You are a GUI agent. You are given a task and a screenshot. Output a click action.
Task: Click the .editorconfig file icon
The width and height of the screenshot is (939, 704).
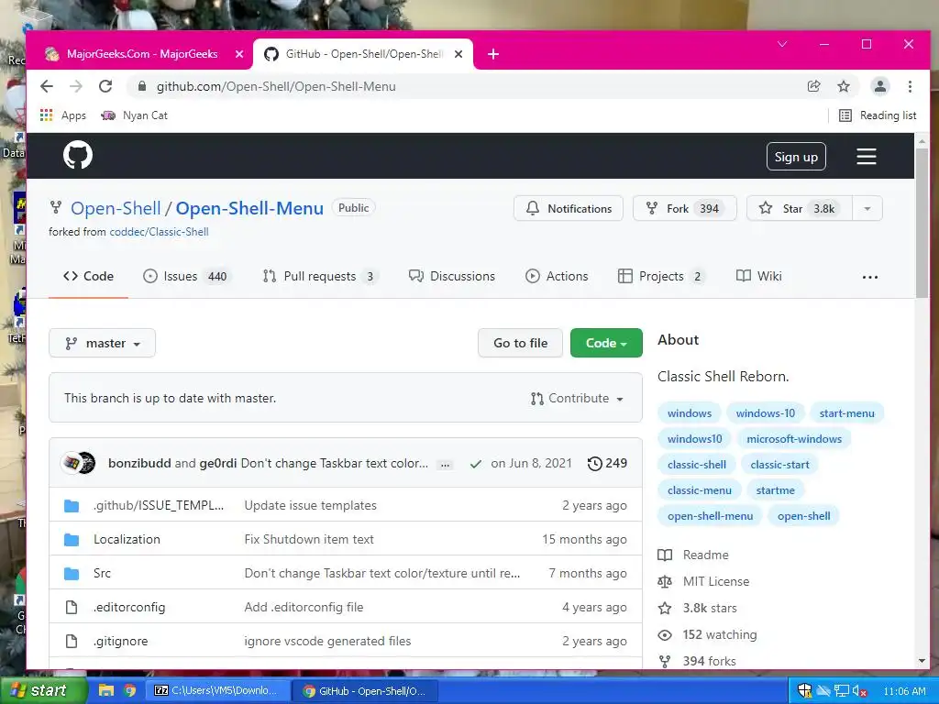pos(72,607)
